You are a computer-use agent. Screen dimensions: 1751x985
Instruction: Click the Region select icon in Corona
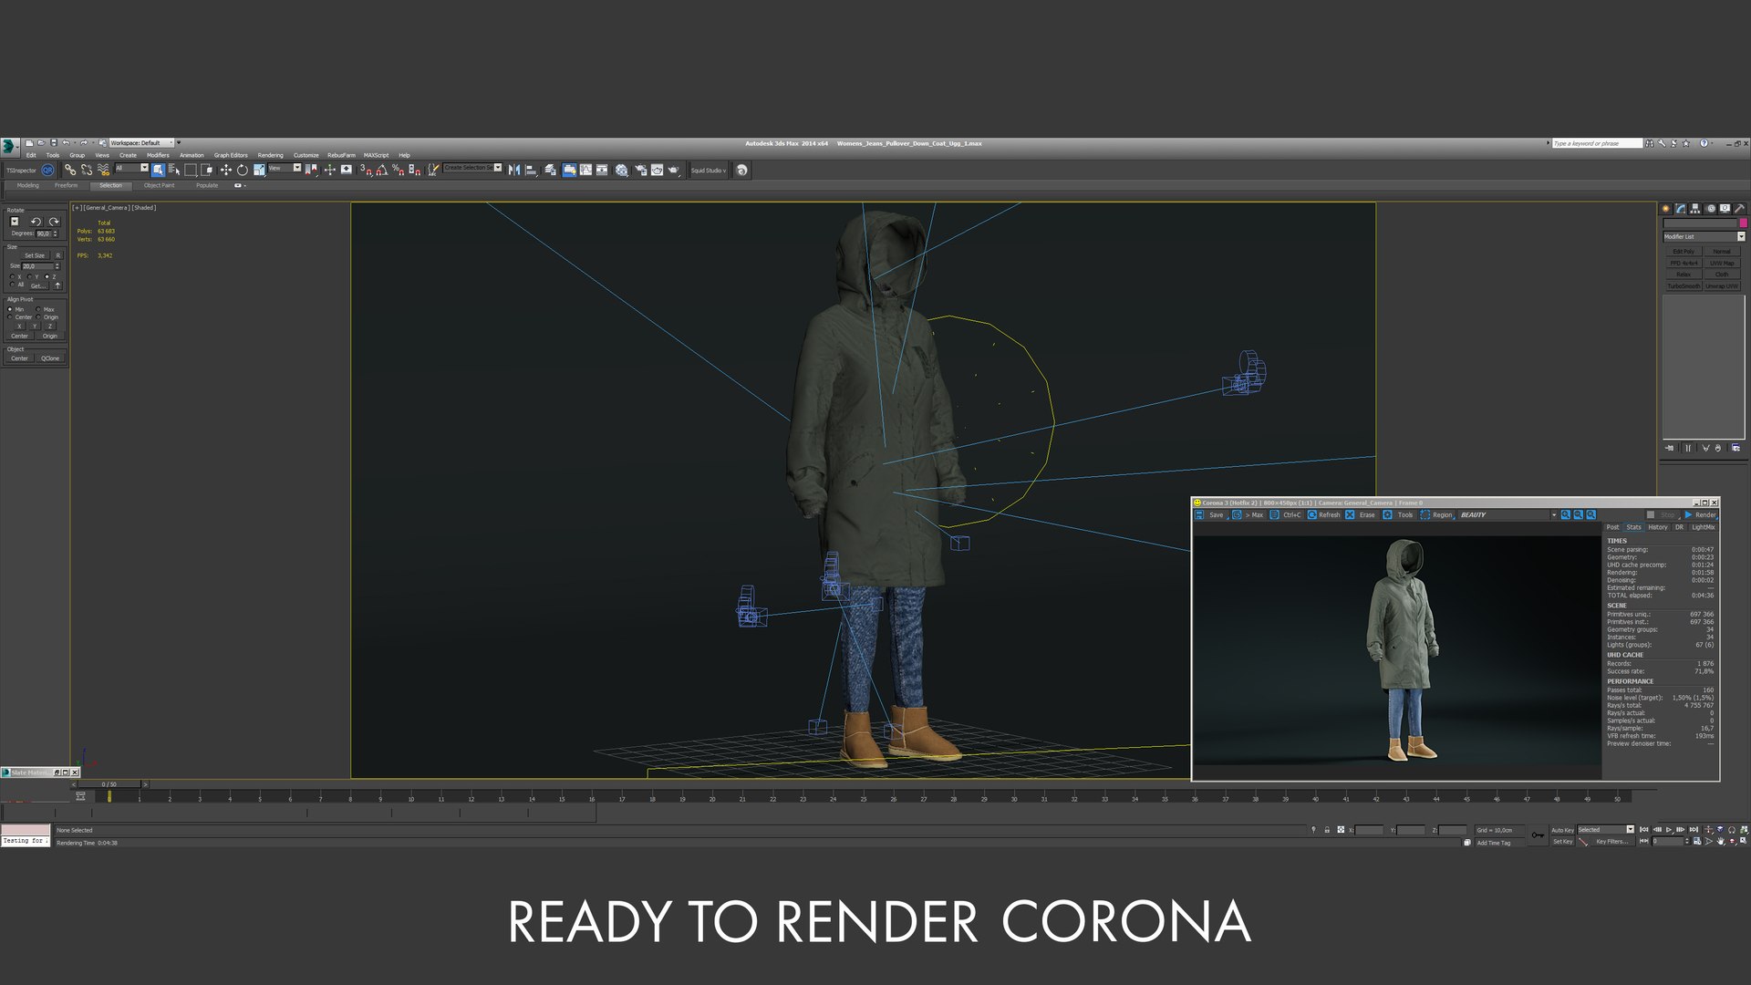point(1425,514)
